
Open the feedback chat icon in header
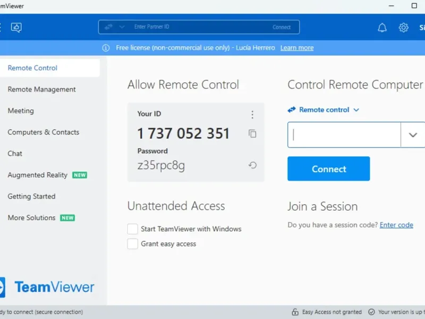[16, 28]
